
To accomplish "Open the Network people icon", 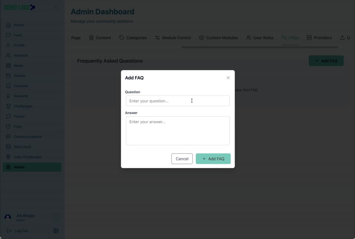I will [x=8, y=55].
